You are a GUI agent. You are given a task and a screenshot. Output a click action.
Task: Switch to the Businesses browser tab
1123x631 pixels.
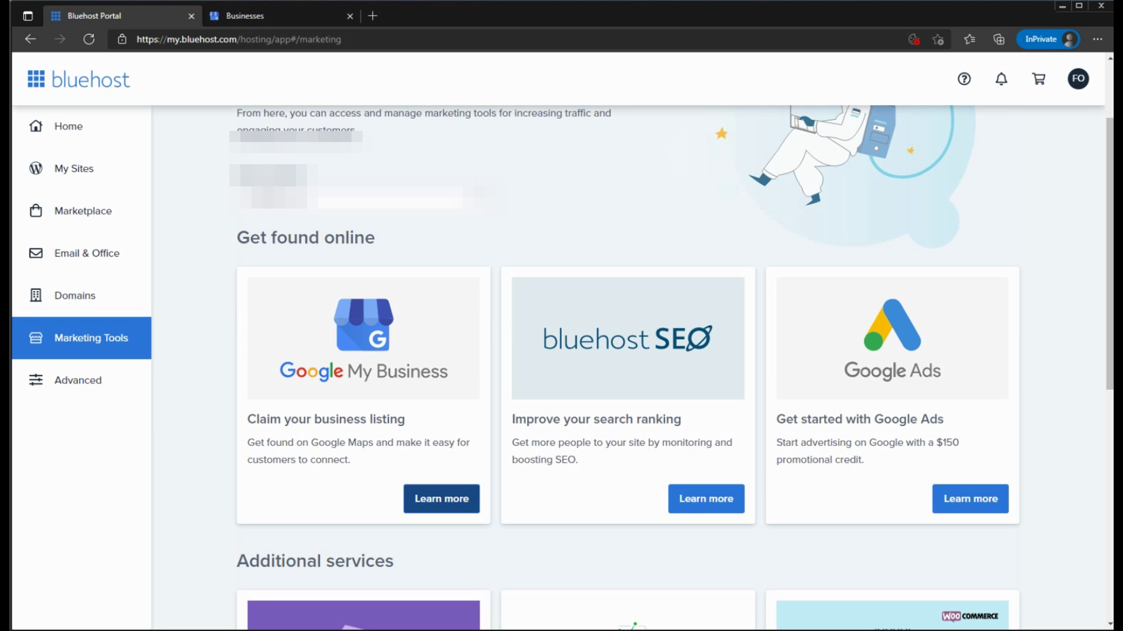point(275,16)
